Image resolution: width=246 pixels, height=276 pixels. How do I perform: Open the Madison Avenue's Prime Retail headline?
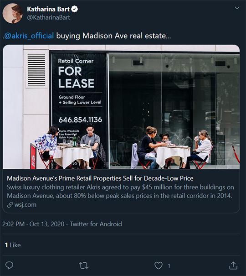(100, 178)
